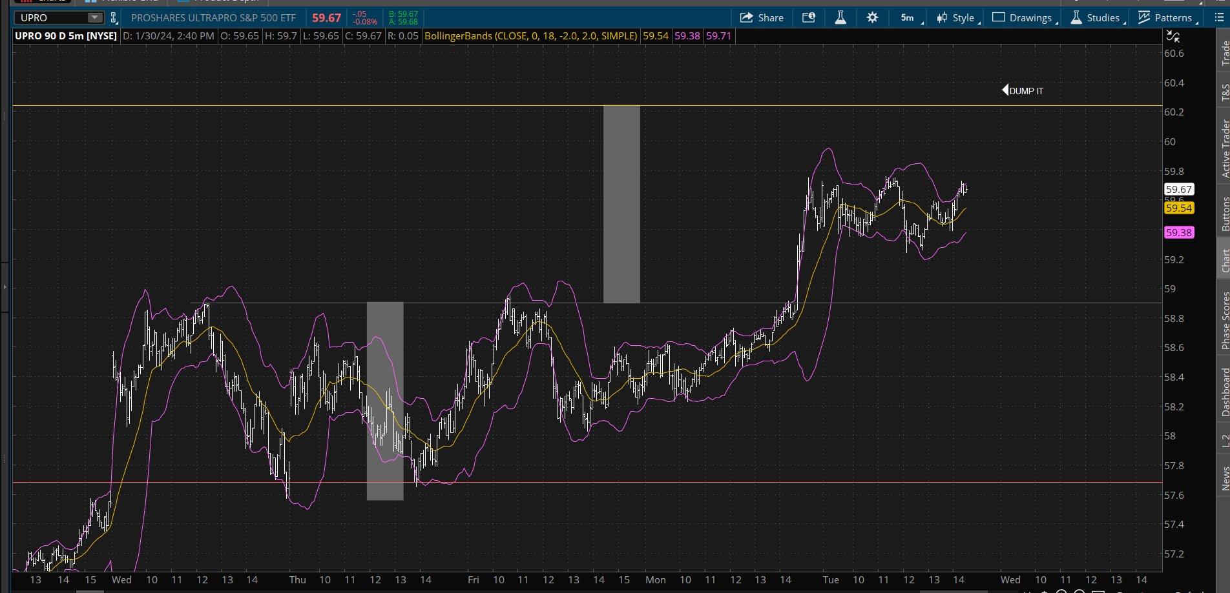Click the white 59.67 last price bubble
The width and height of the screenshot is (1230, 593).
tap(1178, 189)
